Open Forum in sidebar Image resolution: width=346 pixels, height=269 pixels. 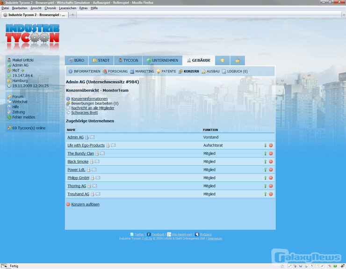pos(18,96)
